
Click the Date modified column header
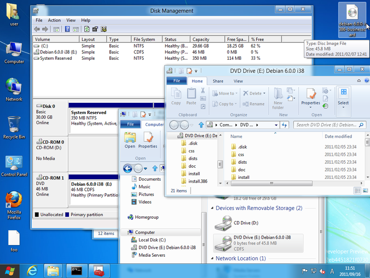338,136
